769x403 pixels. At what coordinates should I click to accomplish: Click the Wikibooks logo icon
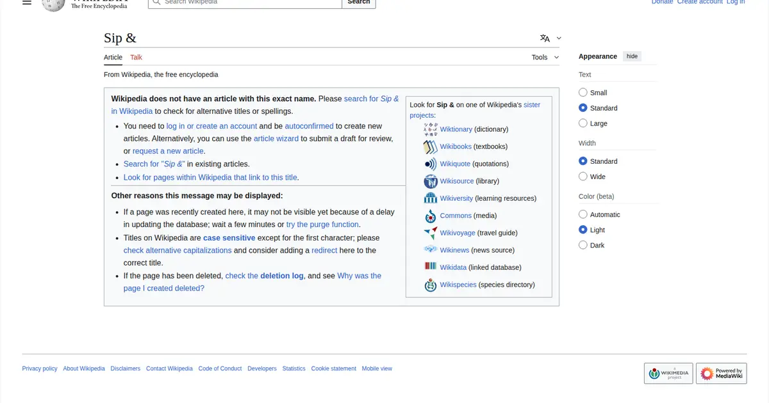pyautogui.click(x=430, y=147)
